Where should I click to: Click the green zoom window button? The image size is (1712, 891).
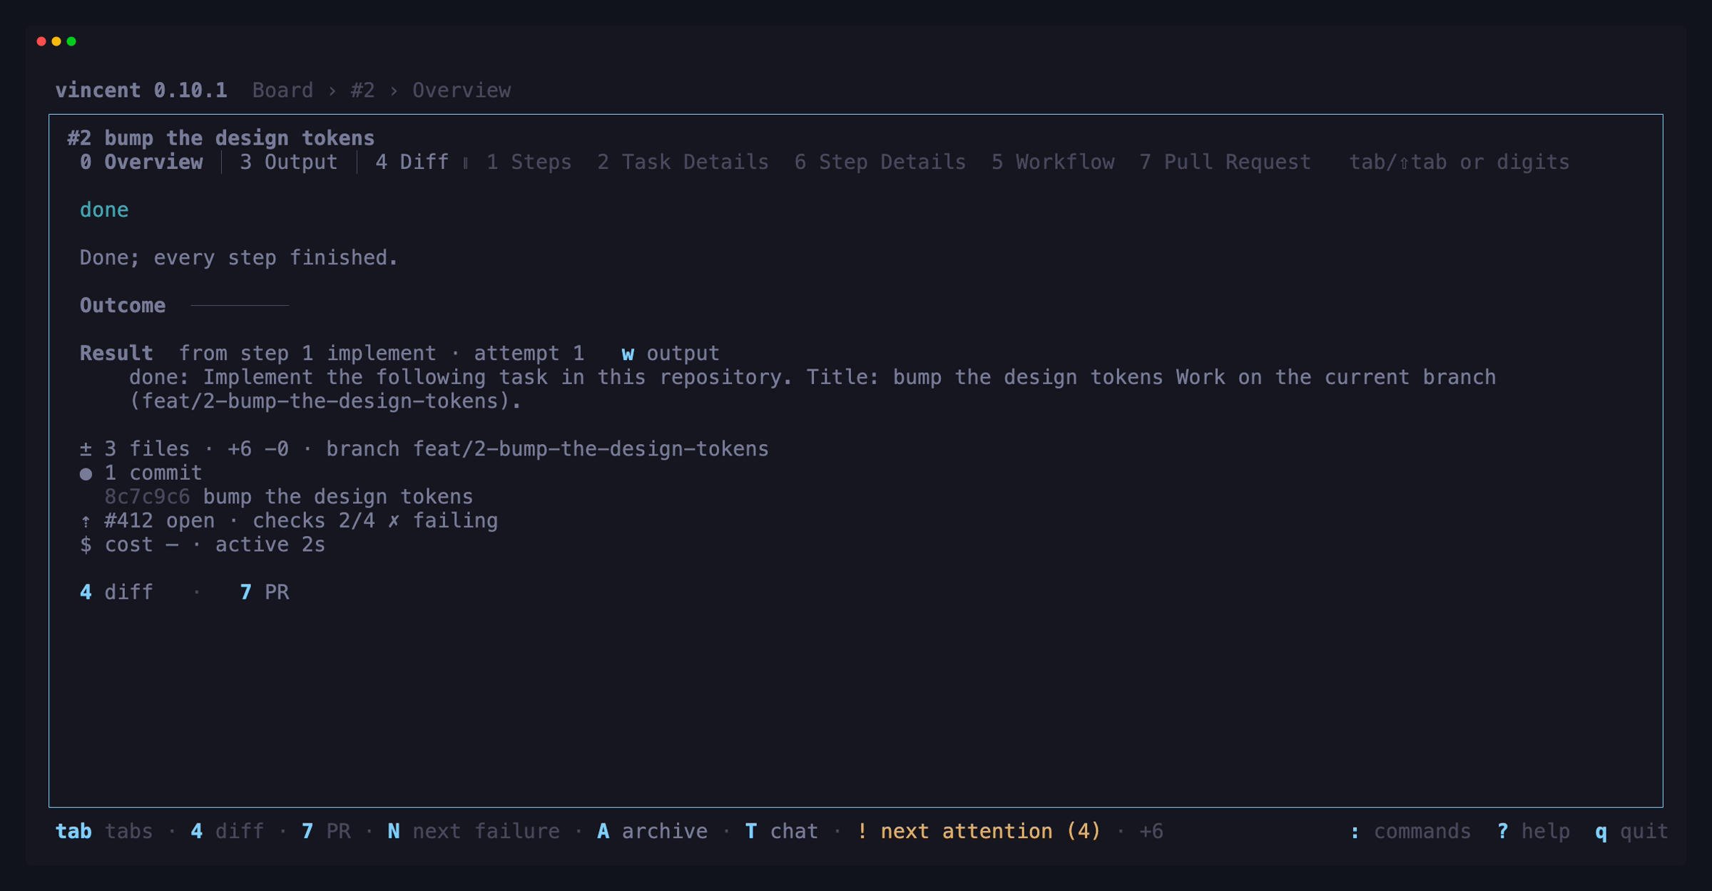71,41
